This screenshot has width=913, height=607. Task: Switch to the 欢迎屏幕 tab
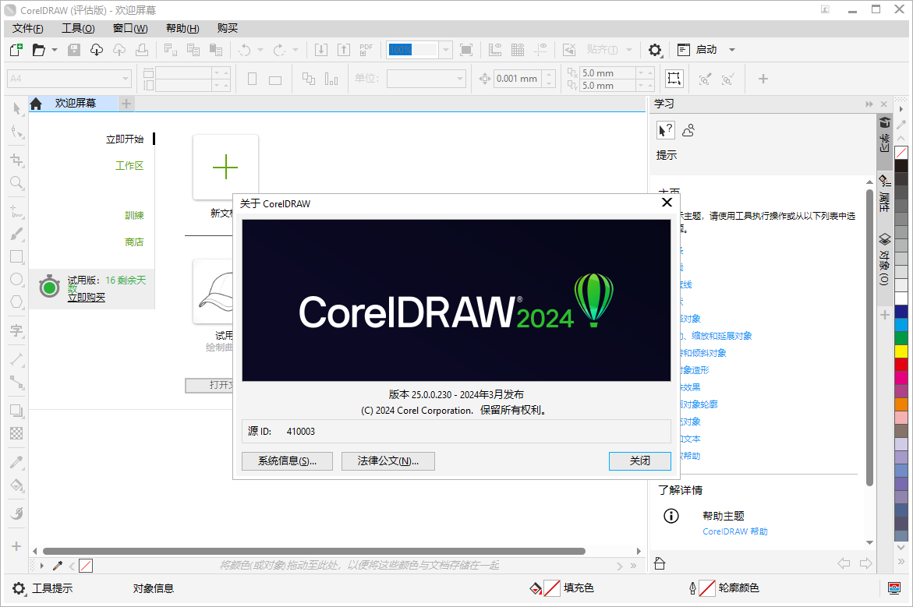[x=75, y=103]
